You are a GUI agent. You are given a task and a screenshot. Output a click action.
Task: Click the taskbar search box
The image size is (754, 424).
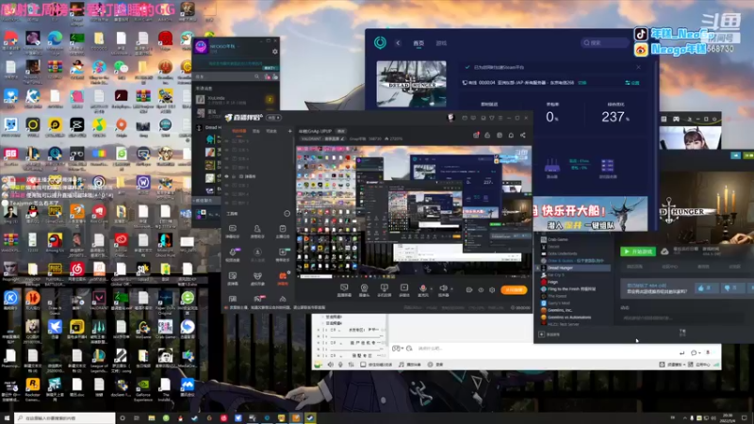click(64, 418)
